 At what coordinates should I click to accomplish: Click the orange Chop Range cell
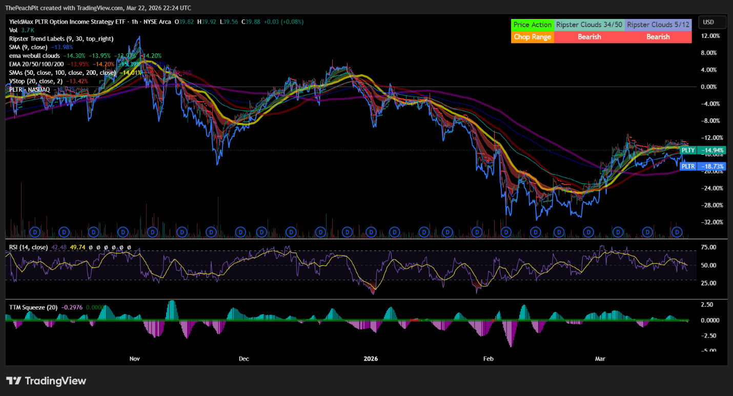(533, 37)
